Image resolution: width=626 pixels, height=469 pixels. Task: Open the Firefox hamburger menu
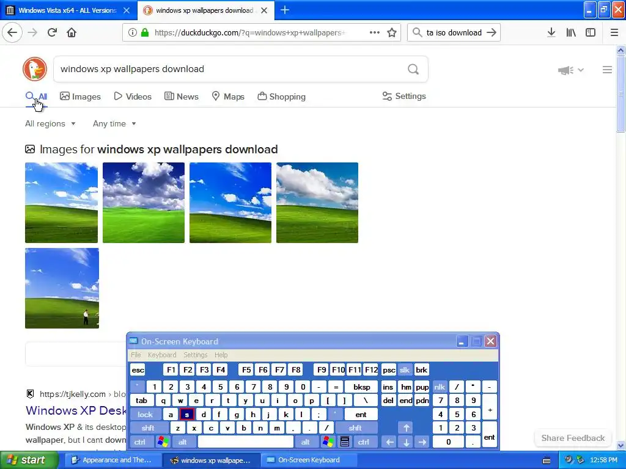point(614,33)
